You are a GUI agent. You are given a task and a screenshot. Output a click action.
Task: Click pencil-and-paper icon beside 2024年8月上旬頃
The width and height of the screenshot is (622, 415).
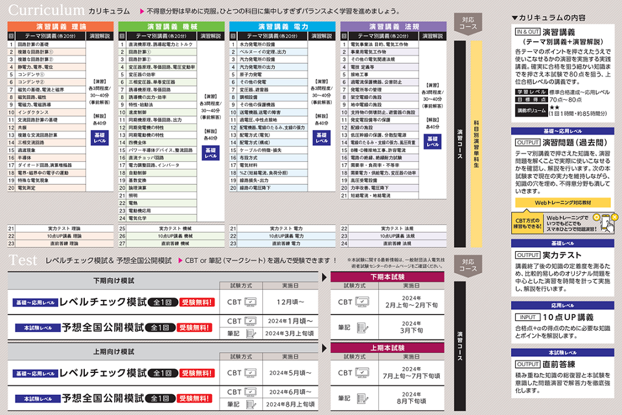pyautogui.click(x=250, y=404)
